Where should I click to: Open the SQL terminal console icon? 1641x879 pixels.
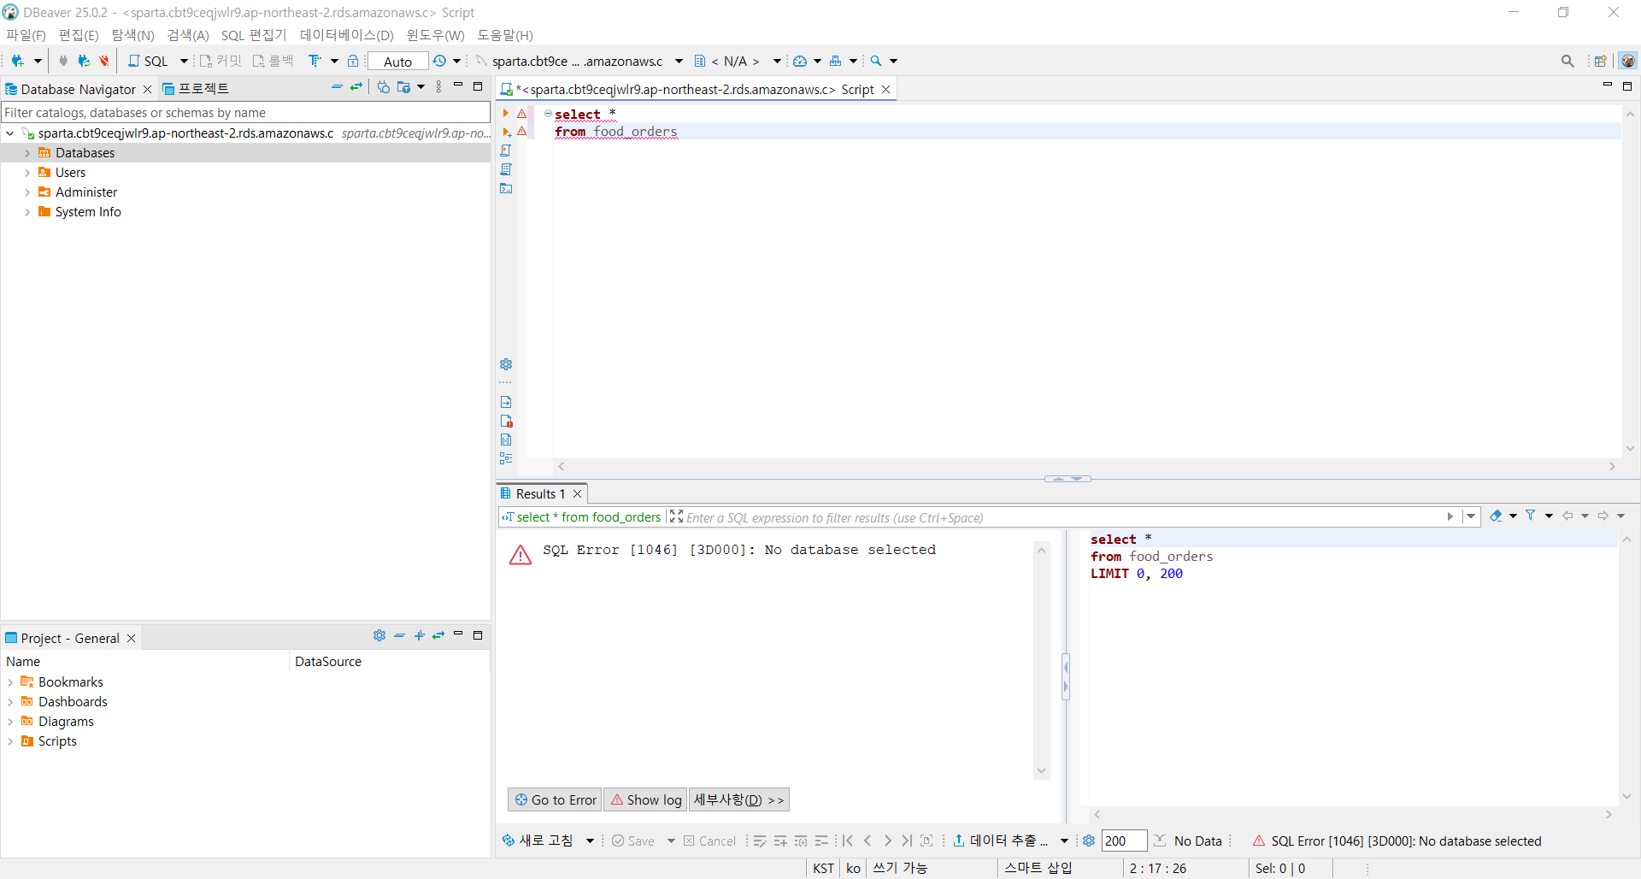pyautogui.click(x=506, y=188)
